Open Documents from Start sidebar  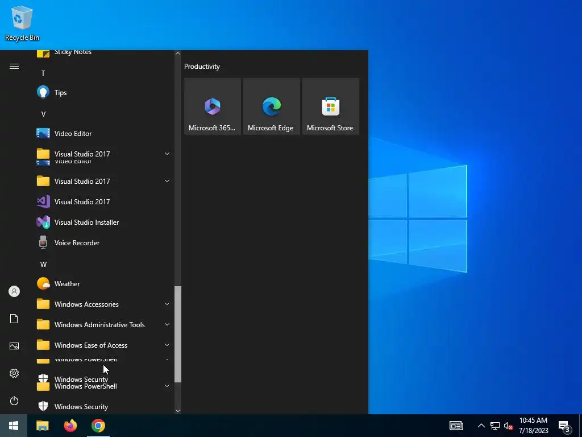coord(14,319)
